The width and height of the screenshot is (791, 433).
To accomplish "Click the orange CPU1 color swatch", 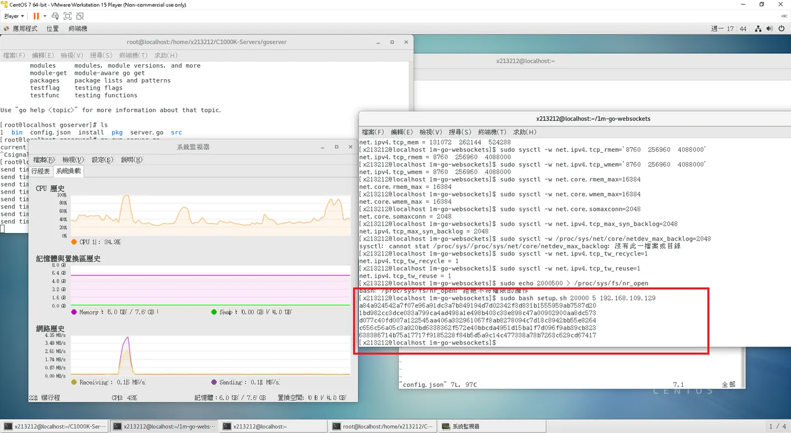I will click(74, 242).
